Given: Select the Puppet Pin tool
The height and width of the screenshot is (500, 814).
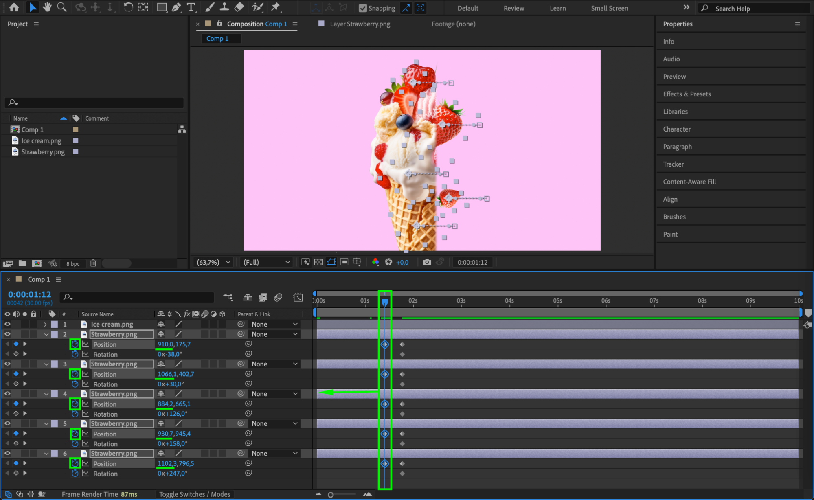Looking at the screenshot, I should (x=276, y=7).
